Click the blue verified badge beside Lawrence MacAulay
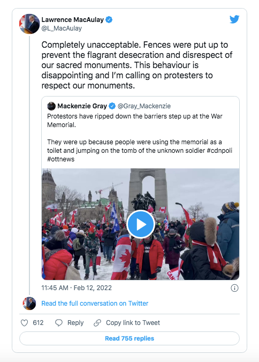Viewport: 259px width, 362px height. (x=109, y=20)
